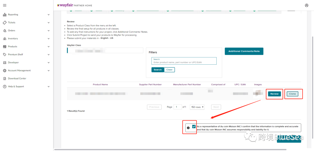This screenshot has width=314, height=151.
Task: Click the Clone button for the product
Action: click(292, 94)
